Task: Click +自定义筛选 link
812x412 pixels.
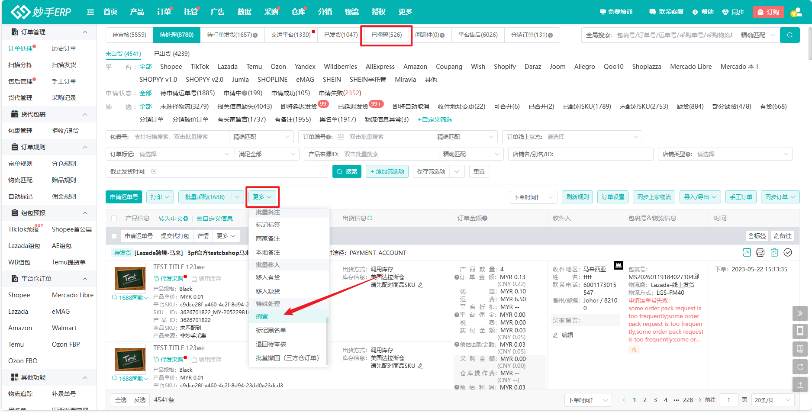Action: [x=435, y=119]
